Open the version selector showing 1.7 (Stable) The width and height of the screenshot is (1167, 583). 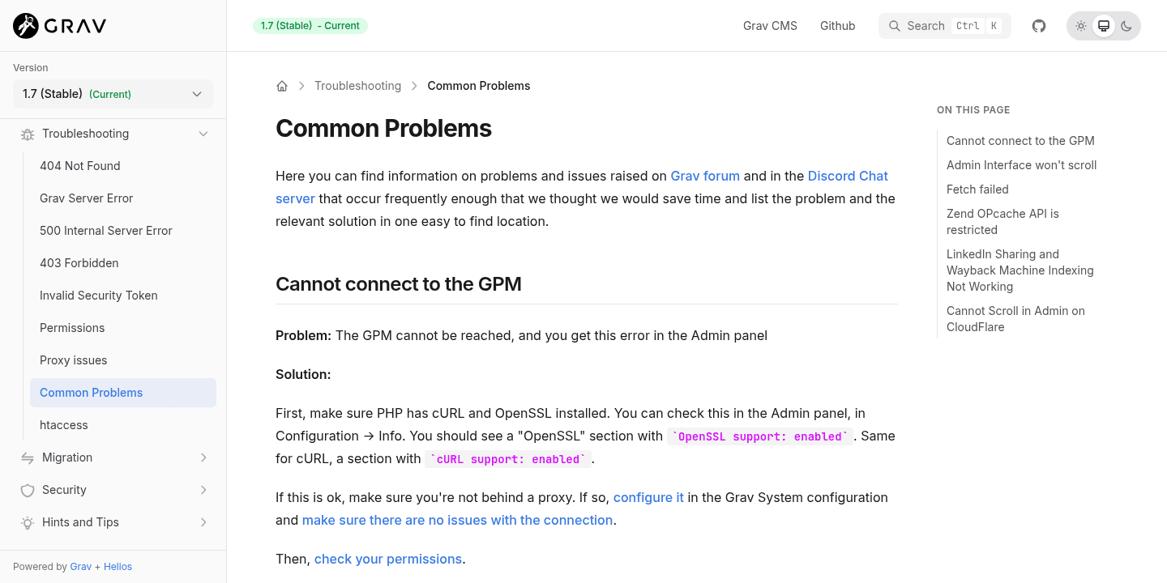coord(113,94)
